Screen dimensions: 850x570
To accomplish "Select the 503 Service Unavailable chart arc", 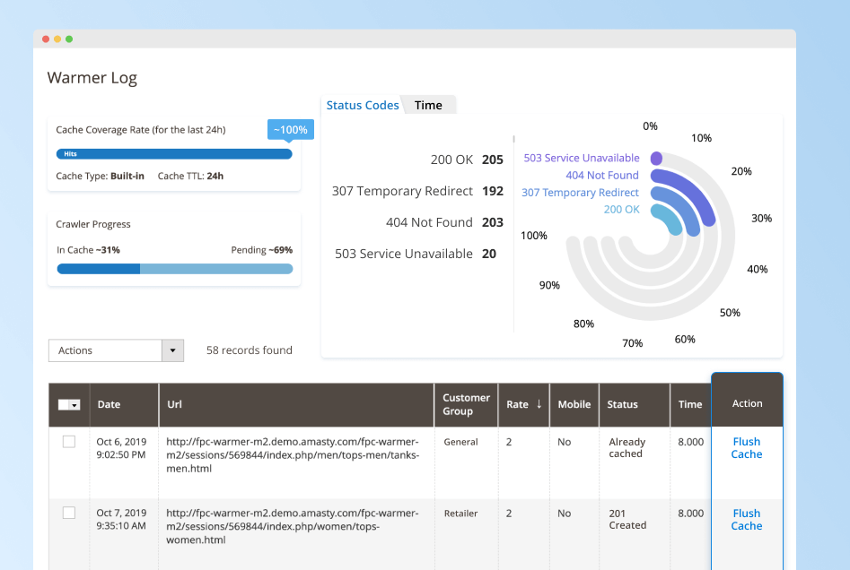I will (x=656, y=159).
